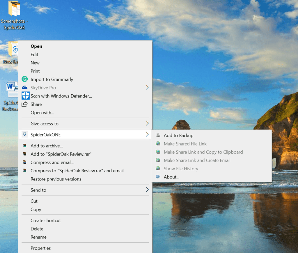Select Import to Grammarly
298x253 pixels.
(85, 79)
